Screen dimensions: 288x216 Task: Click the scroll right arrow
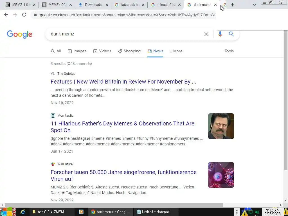[x=281, y=205]
